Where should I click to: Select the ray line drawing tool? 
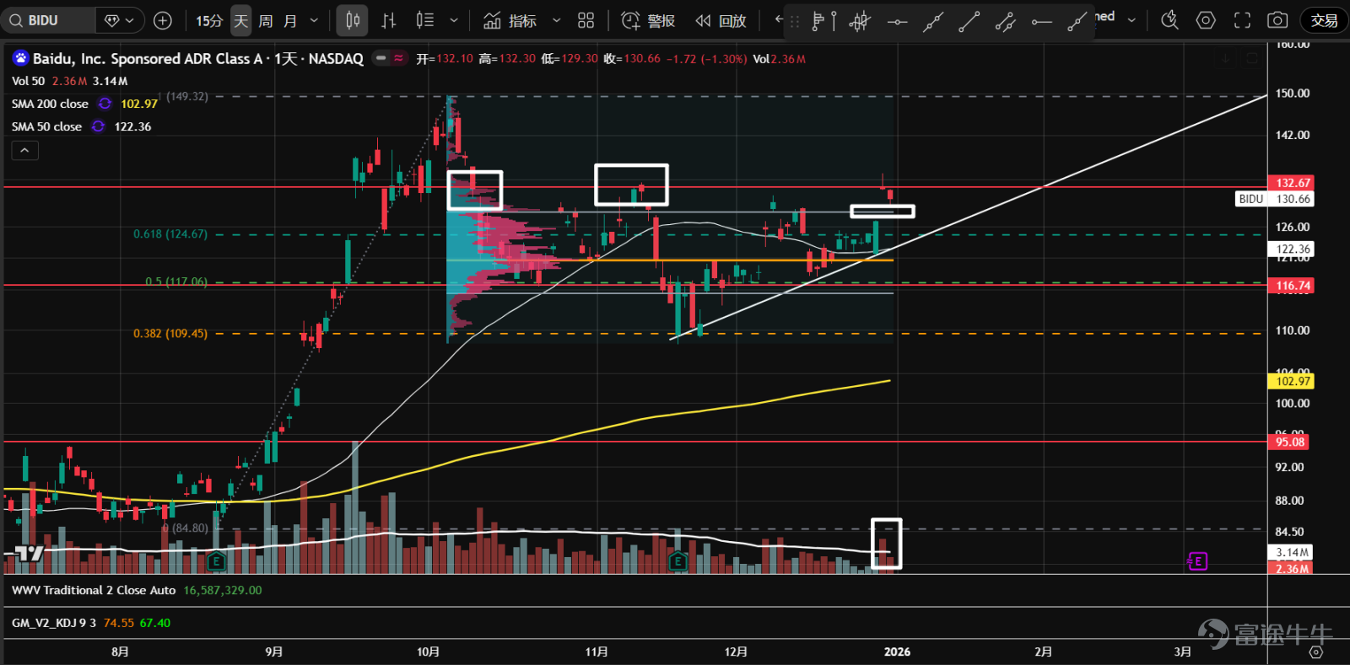[x=1077, y=22]
